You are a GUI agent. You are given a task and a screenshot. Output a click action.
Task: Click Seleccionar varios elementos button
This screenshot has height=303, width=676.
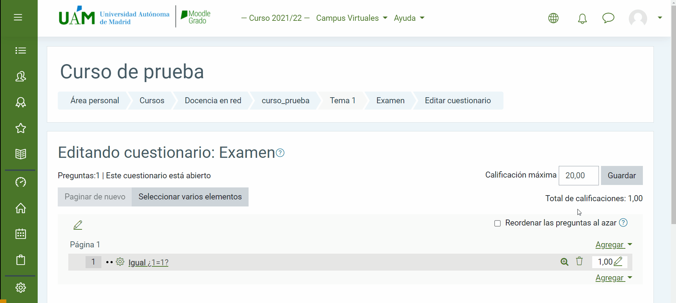pos(190,197)
